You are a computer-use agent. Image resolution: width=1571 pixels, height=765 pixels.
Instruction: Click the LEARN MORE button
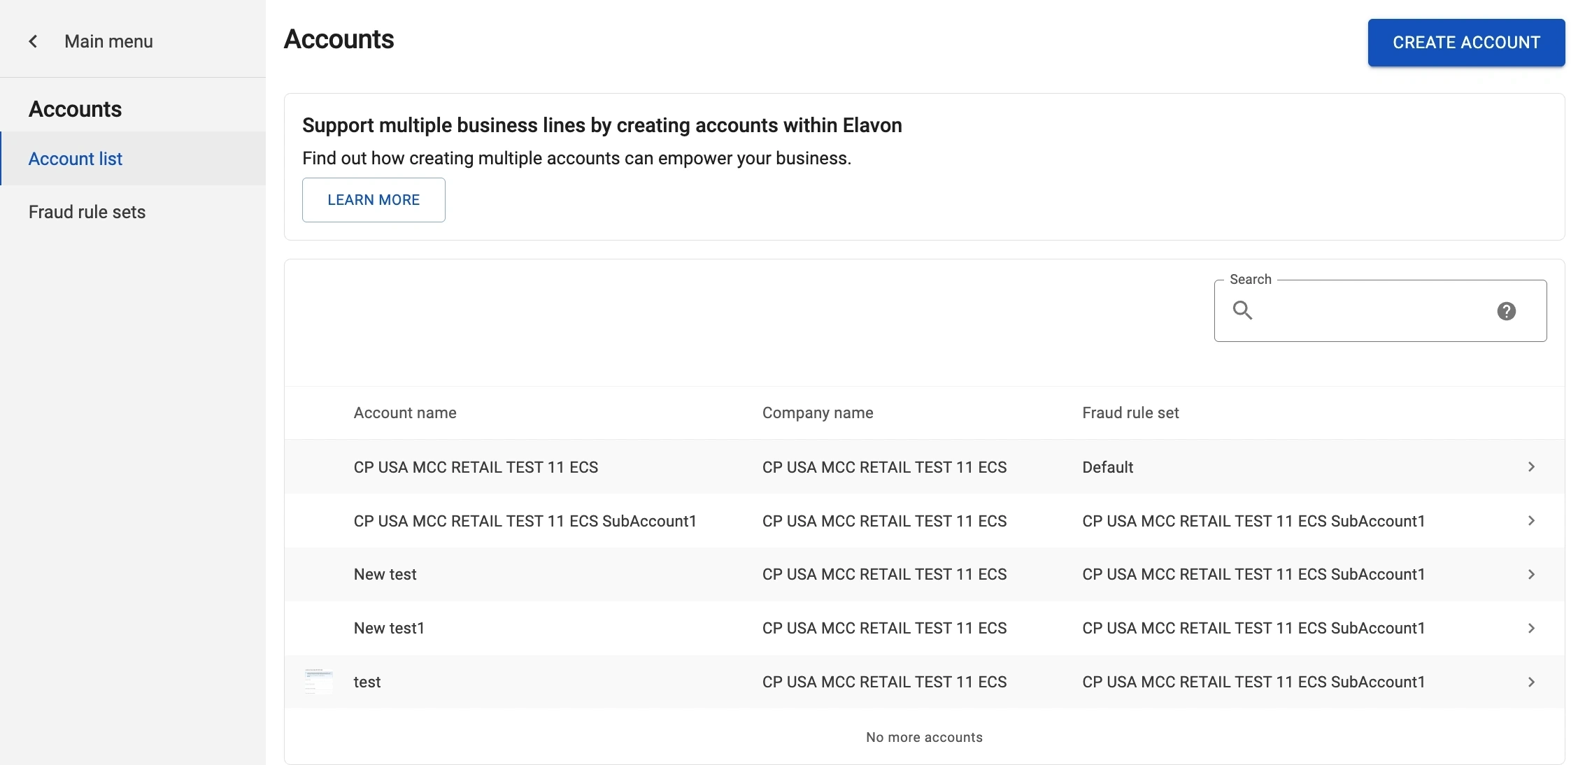(374, 200)
